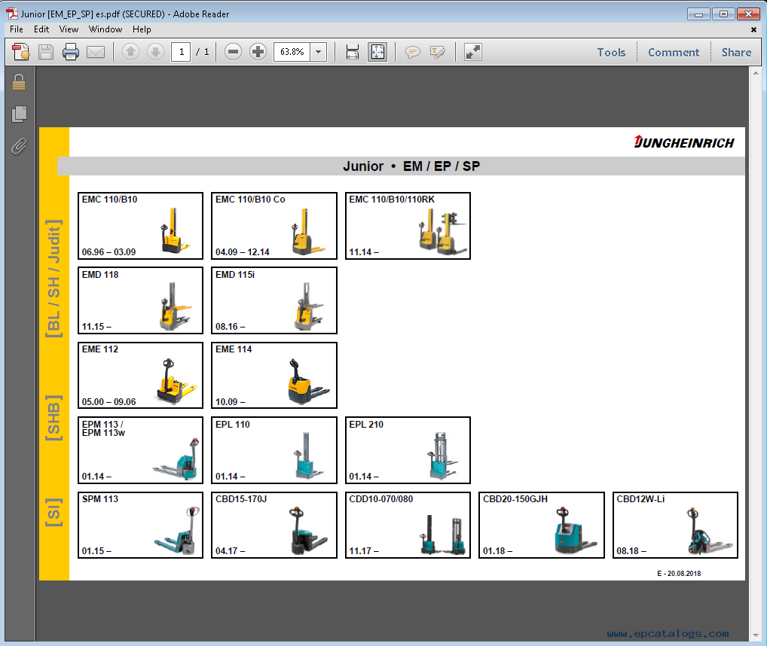Image resolution: width=767 pixels, height=646 pixels.
Task: Select the EME 112 model box
Action: 140,375
